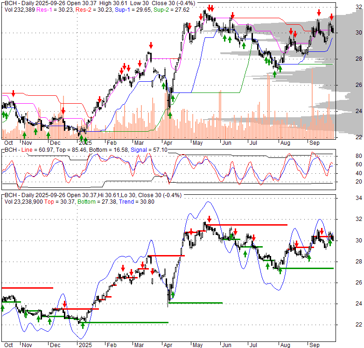Image resolution: width=364 pixels, height=348 pixels.
Task: Click the 'Trend = 30.80' bottom chart label
Action: pyautogui.click(x=136, y=202)
